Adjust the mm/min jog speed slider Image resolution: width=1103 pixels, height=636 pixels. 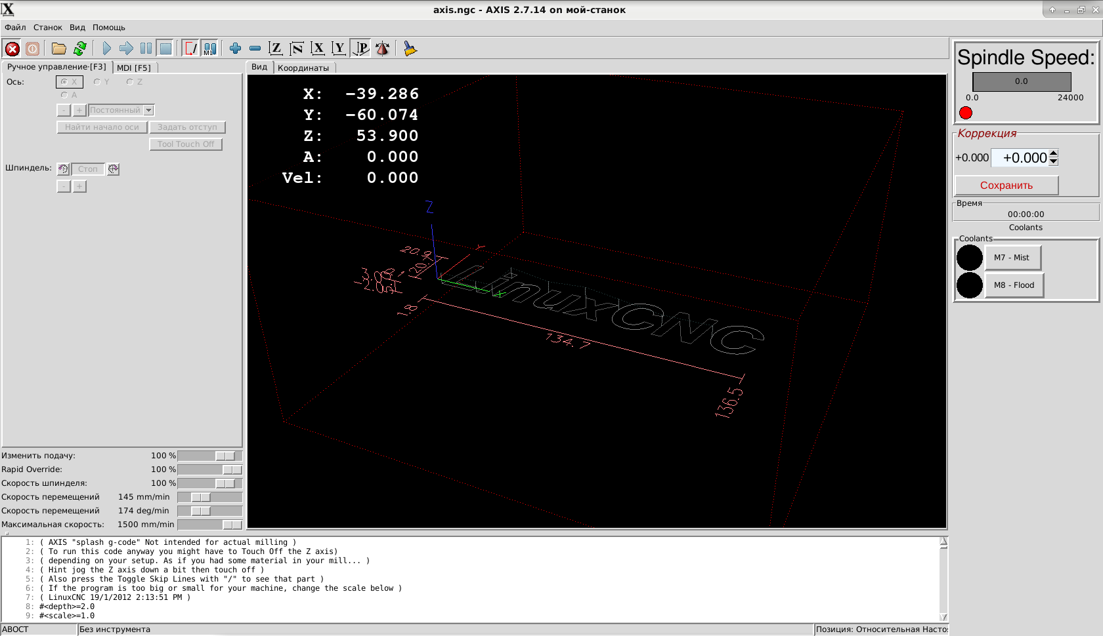210,497
